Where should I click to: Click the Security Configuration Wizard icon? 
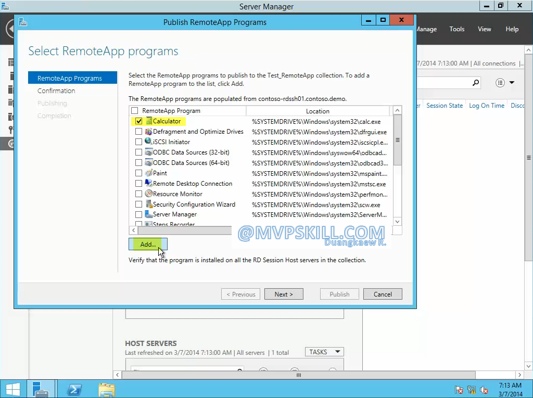click(x=148, y=204)
